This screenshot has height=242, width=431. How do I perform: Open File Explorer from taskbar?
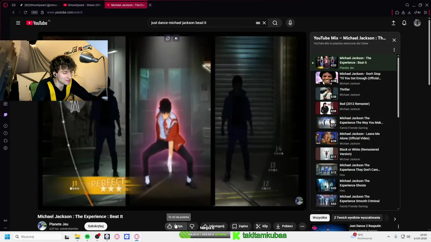pos(77,237)
